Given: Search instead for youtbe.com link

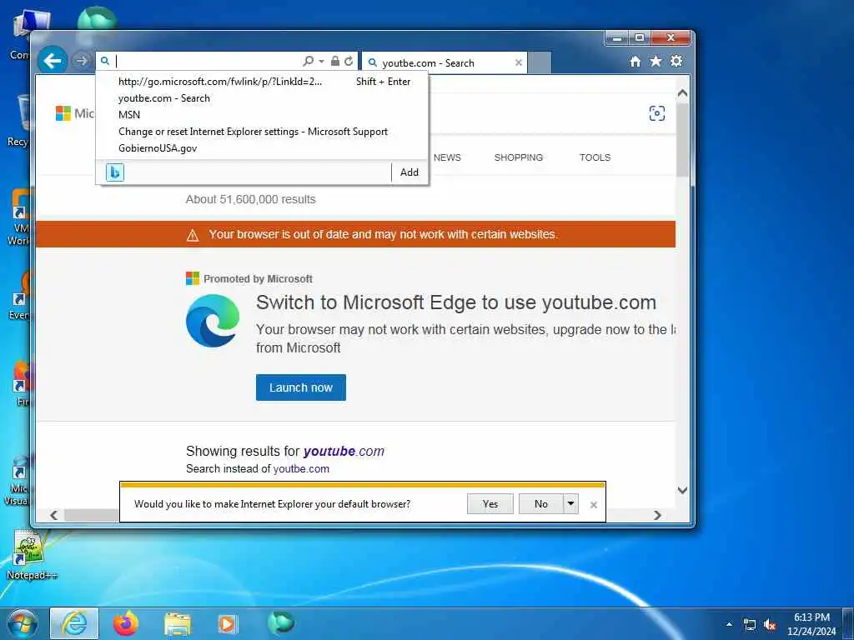Looking at the screenshot, I should pos(301,469).
